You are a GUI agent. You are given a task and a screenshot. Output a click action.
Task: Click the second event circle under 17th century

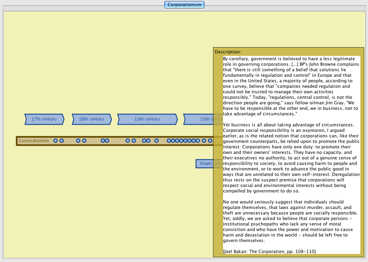62,141
